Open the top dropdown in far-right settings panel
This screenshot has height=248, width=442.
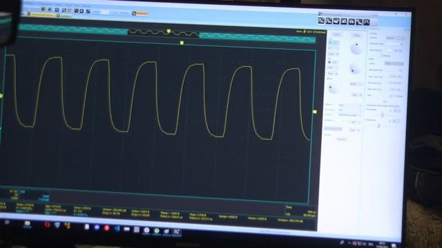(x=395, y=38)
